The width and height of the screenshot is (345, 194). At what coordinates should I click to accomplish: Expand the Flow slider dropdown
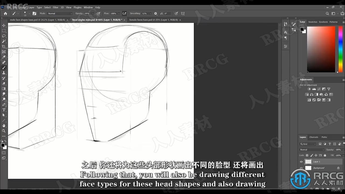119,13
